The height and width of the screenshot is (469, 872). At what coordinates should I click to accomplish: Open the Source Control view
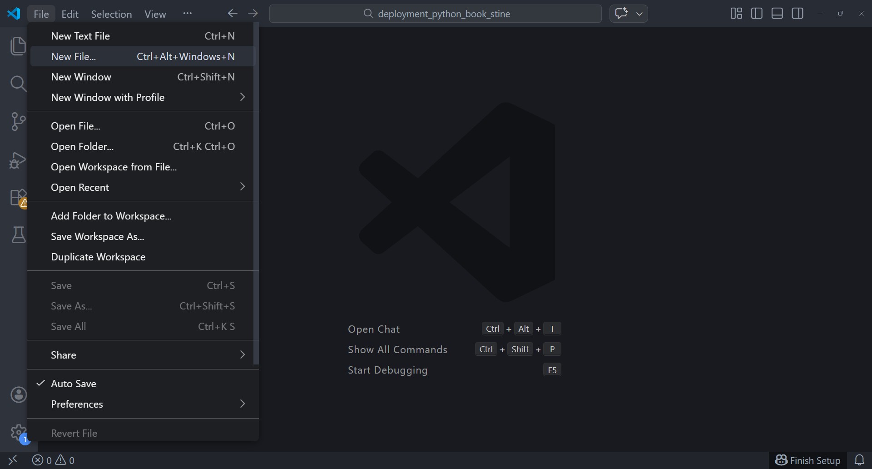(x=18, y=122)
